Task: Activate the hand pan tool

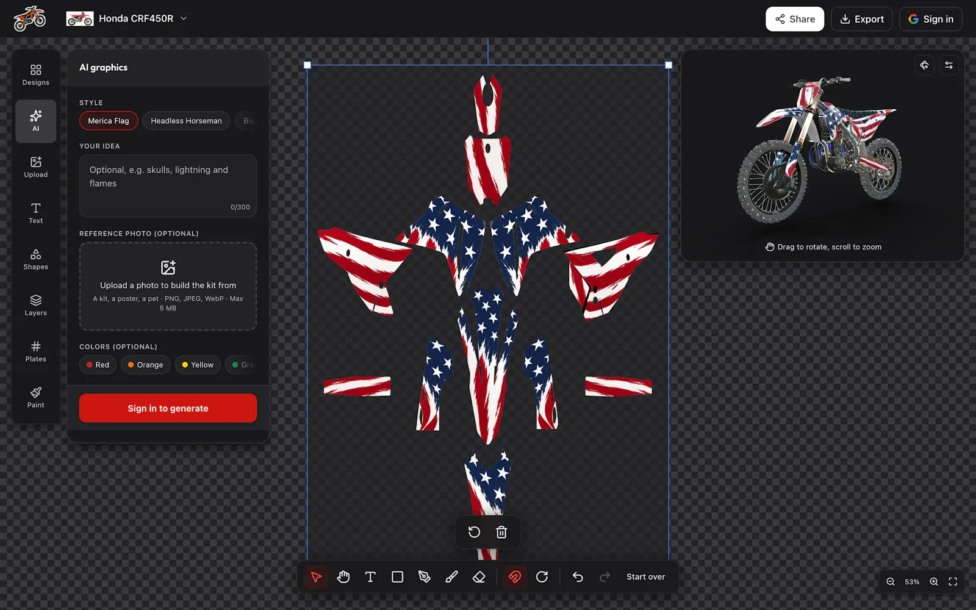Action: 343,577
